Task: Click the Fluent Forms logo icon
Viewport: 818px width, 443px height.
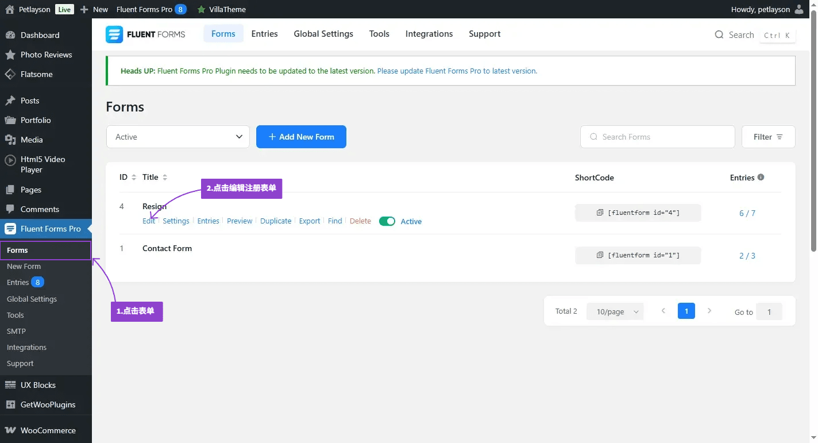Action: click(114, 34)
